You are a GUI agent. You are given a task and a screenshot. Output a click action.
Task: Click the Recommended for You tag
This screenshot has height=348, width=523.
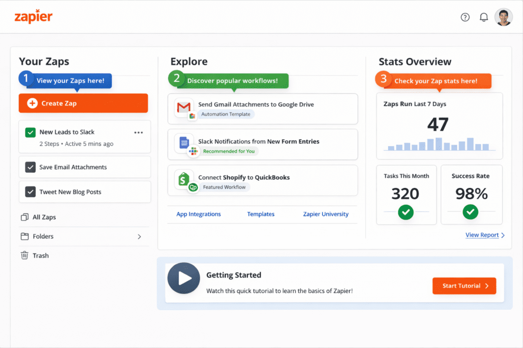[x=229, y=151]
